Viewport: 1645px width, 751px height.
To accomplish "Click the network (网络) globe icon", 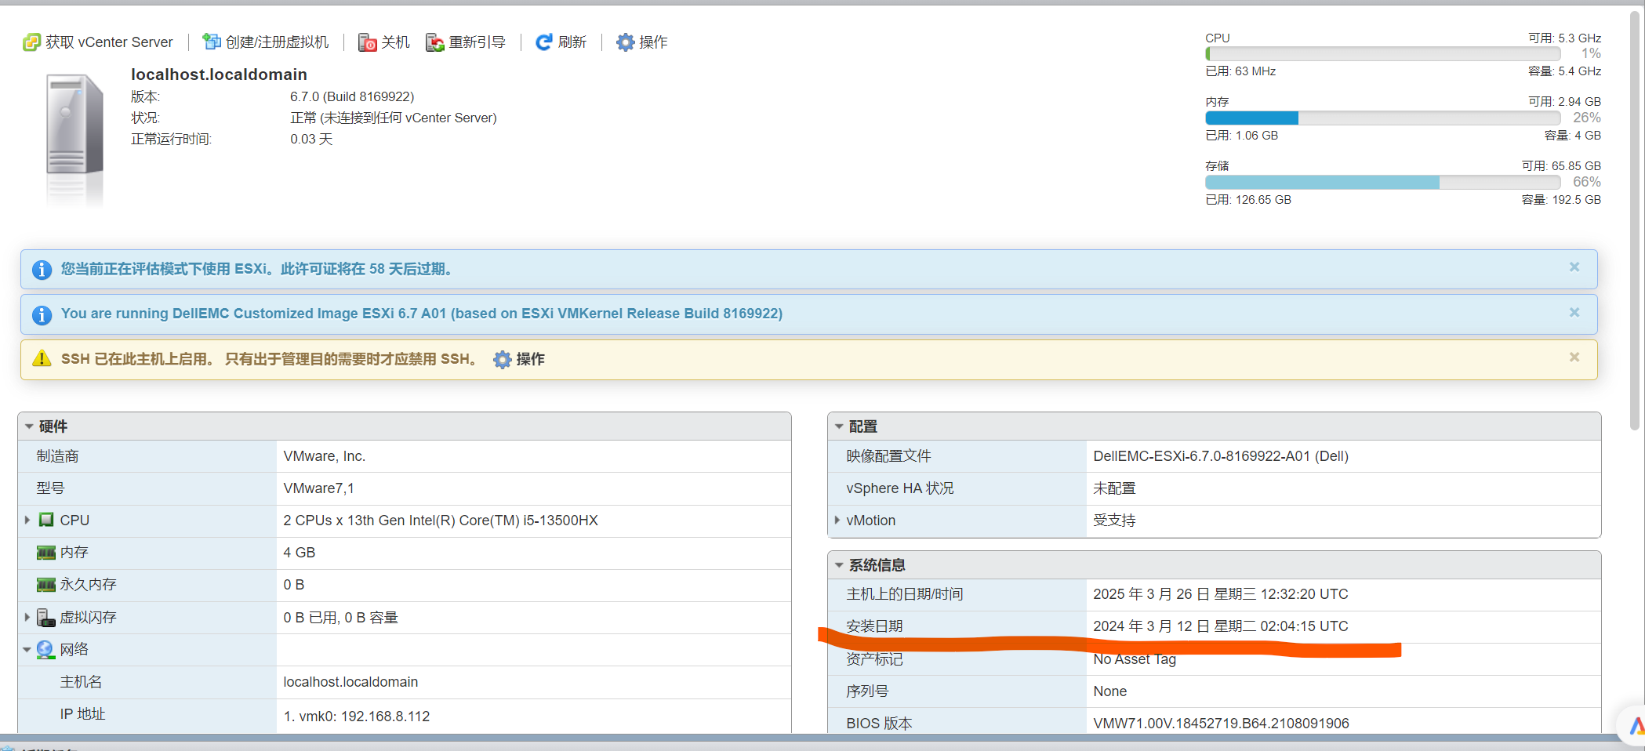I will click(x=45, y=650).
